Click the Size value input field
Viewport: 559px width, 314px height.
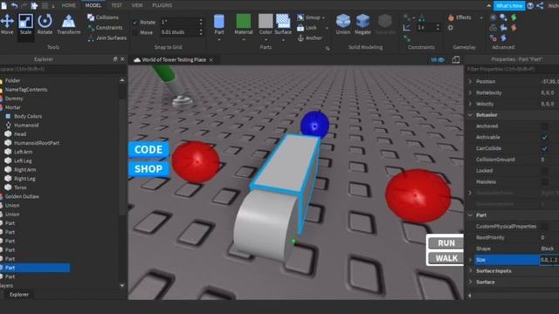549,260
